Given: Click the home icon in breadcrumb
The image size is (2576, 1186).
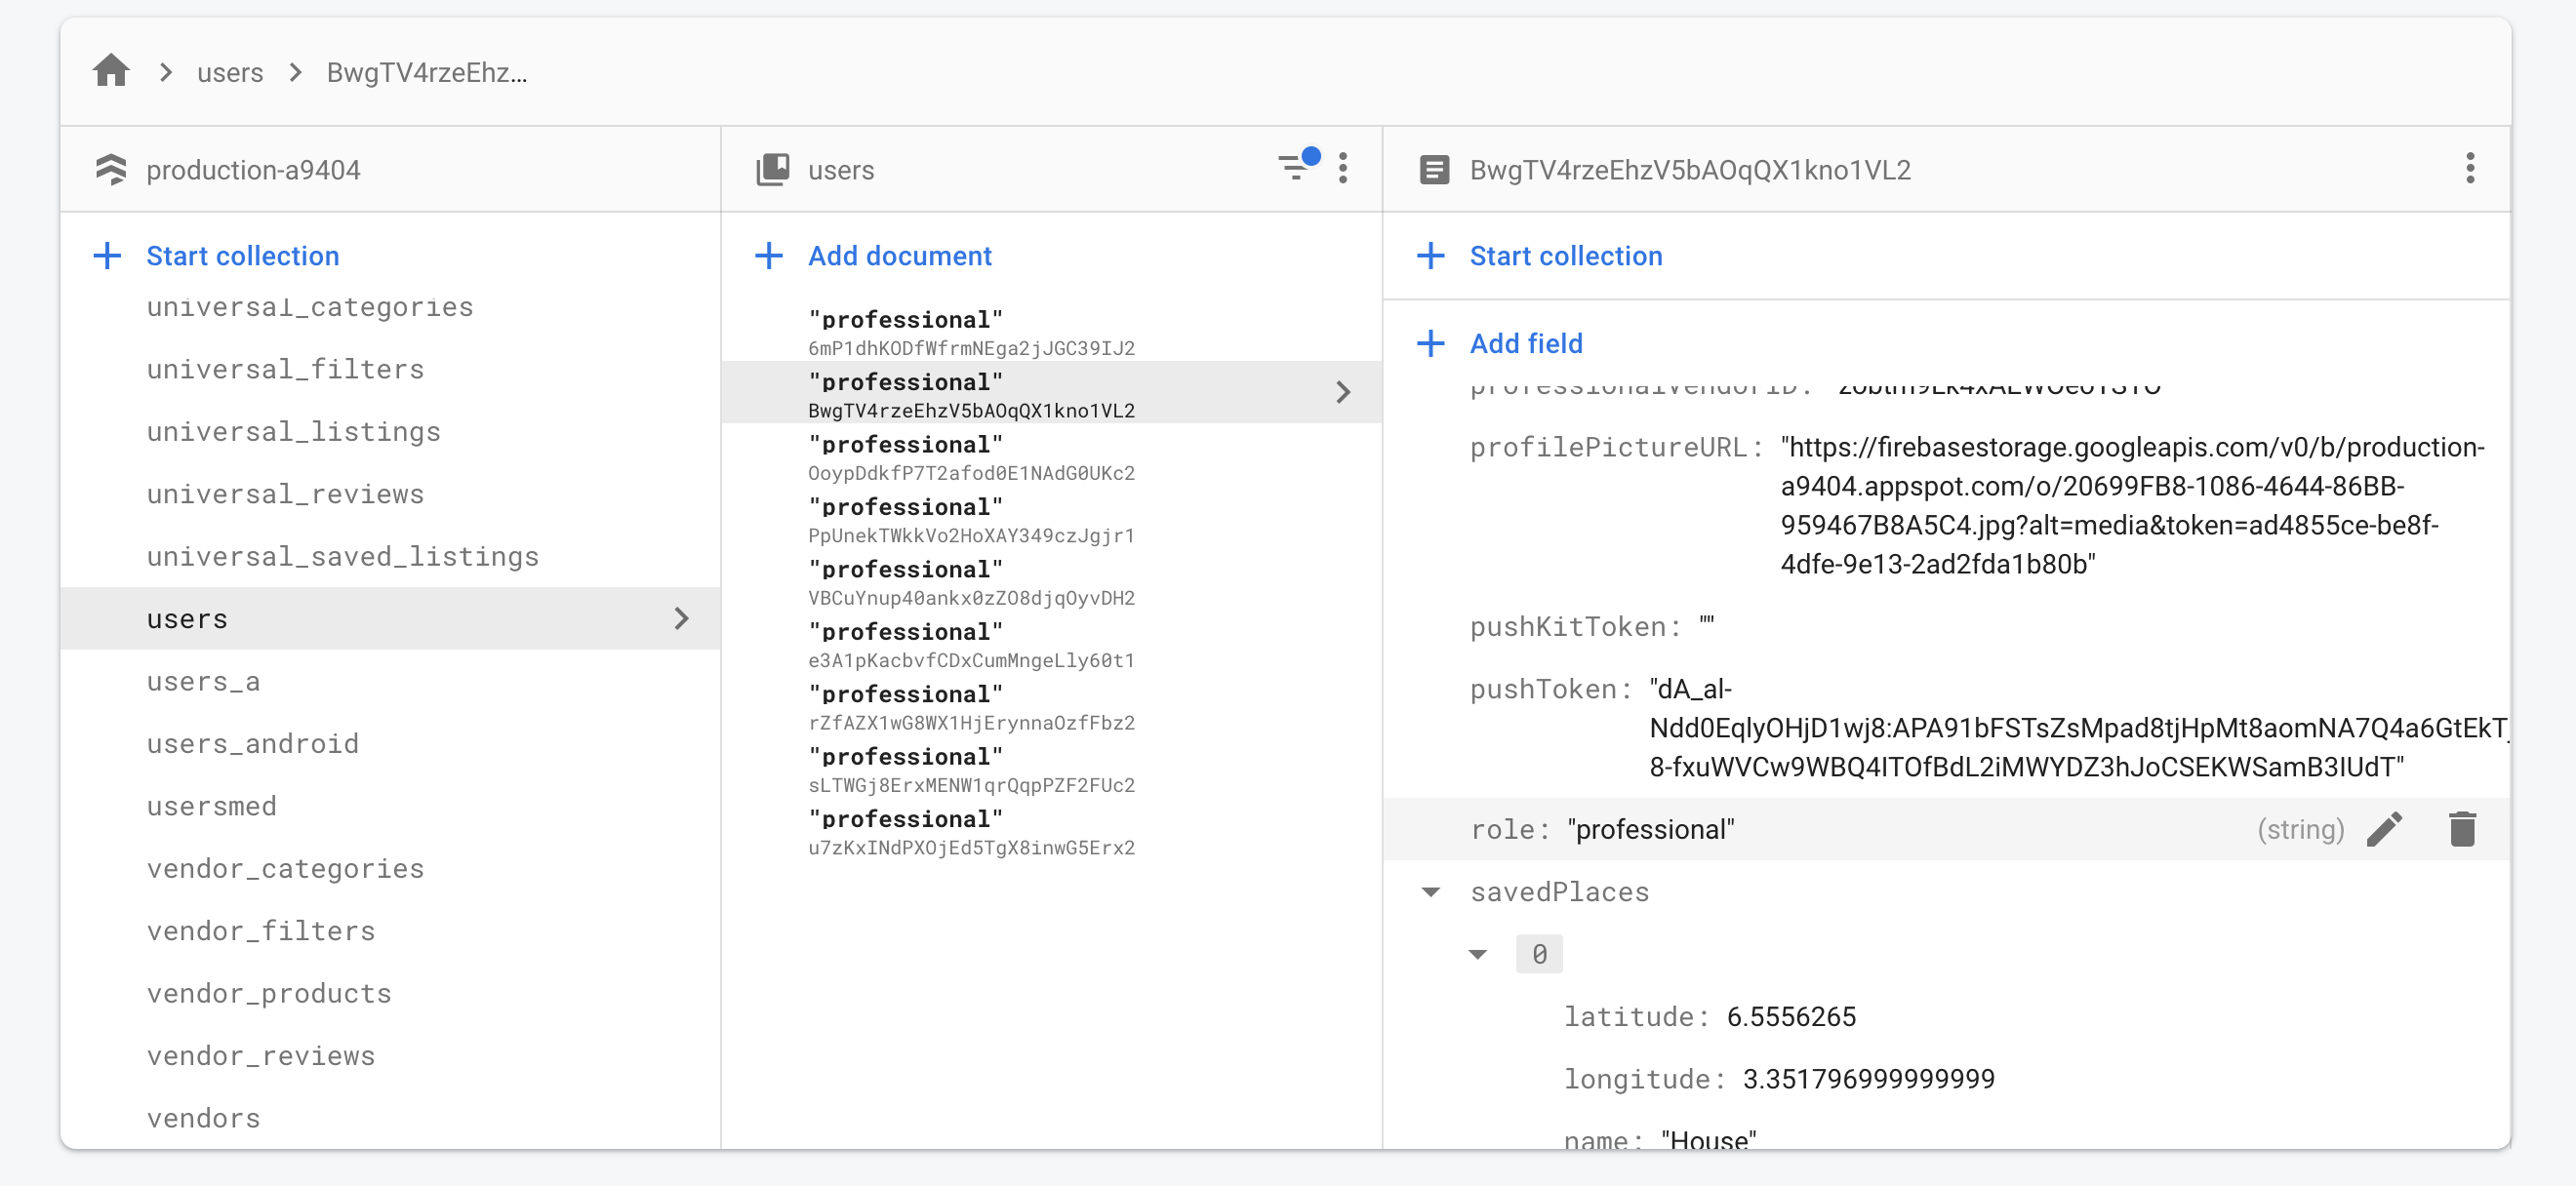Looking at the screenshot, I should click(111, 72).
